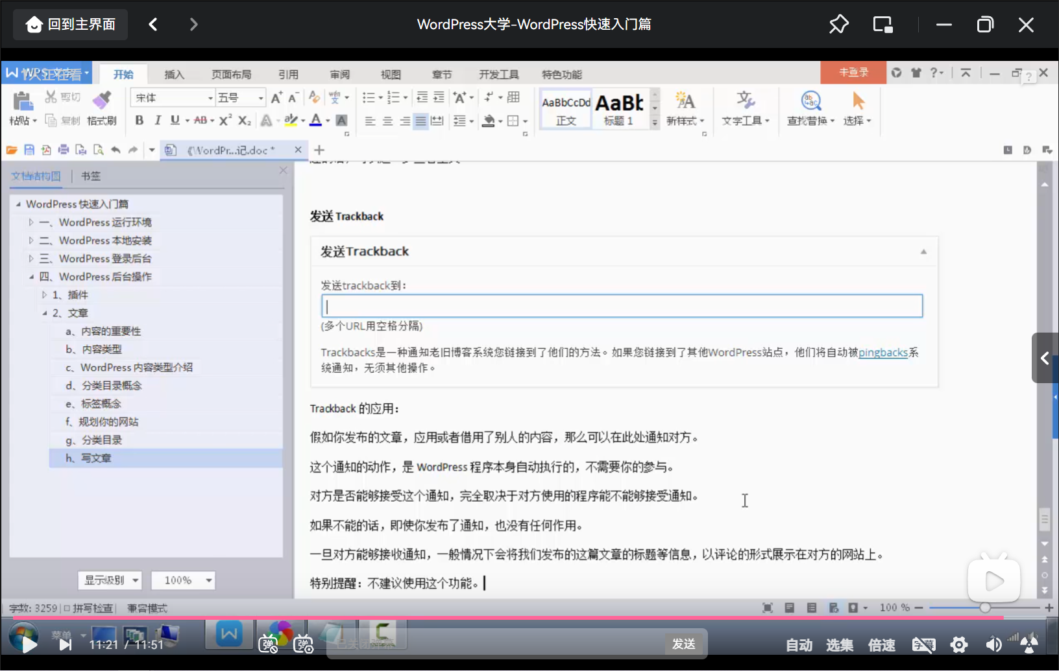Click the 未登录 login button
Screen dimensions: 1059x671
click(x=853, y=72)
